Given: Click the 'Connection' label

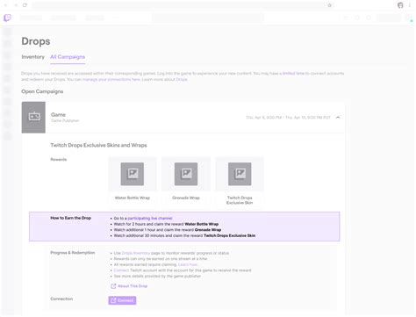Looking at the screenshot, I should click(61, 299).
